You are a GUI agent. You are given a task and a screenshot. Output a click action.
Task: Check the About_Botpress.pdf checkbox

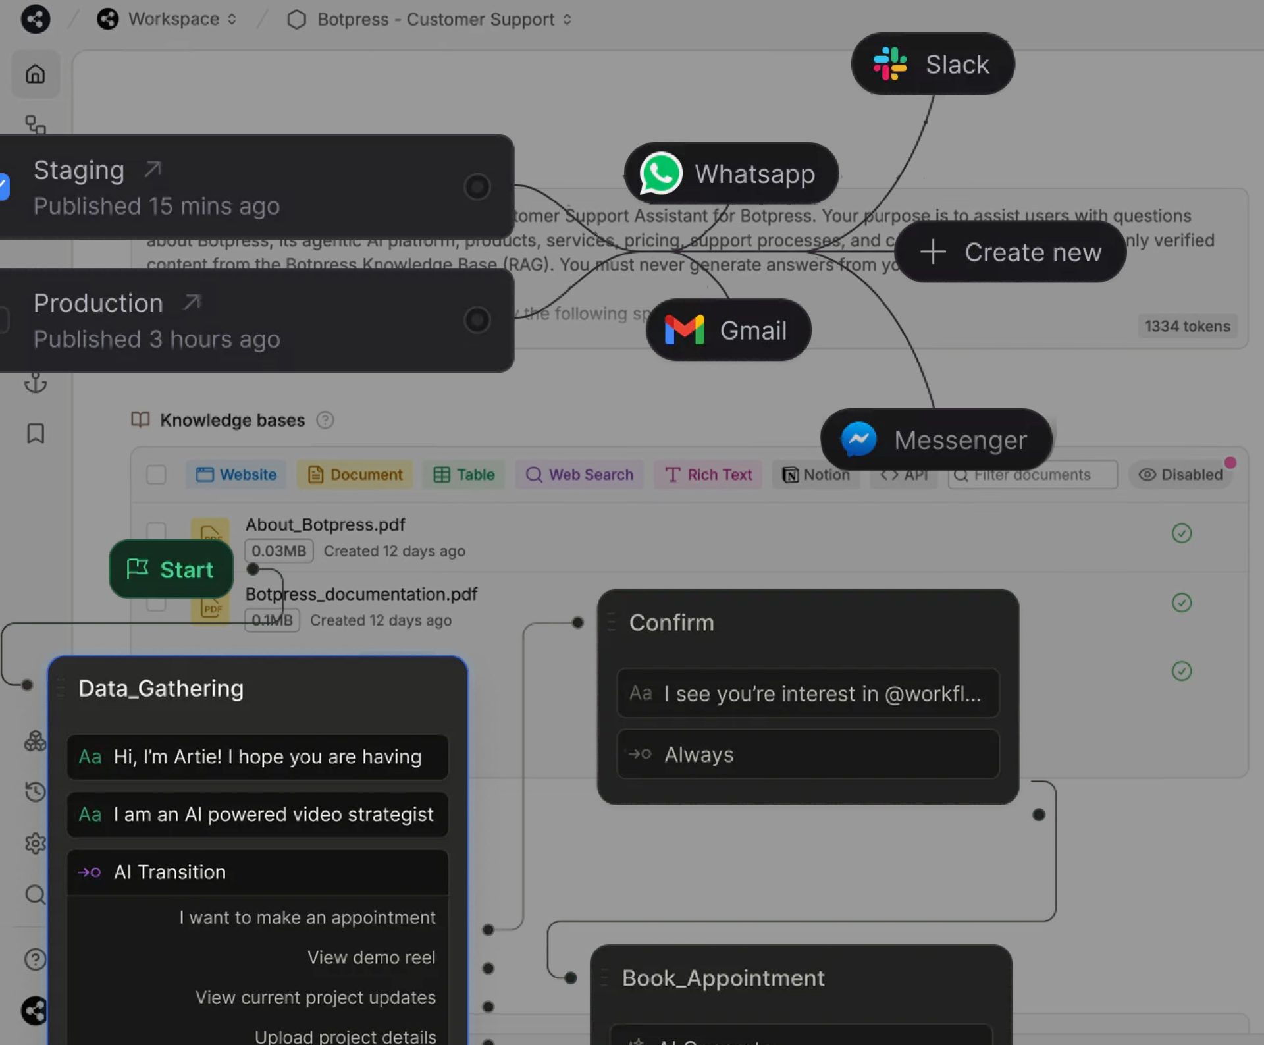point(156,531)
